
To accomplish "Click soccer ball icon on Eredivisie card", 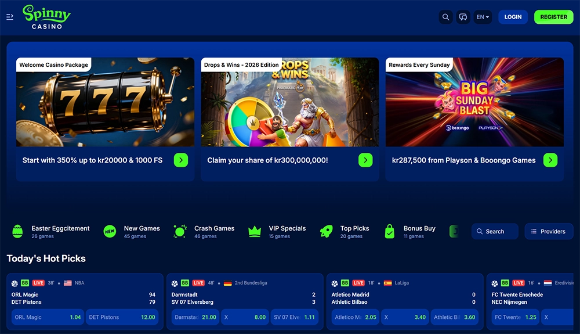I will [495, 283].
